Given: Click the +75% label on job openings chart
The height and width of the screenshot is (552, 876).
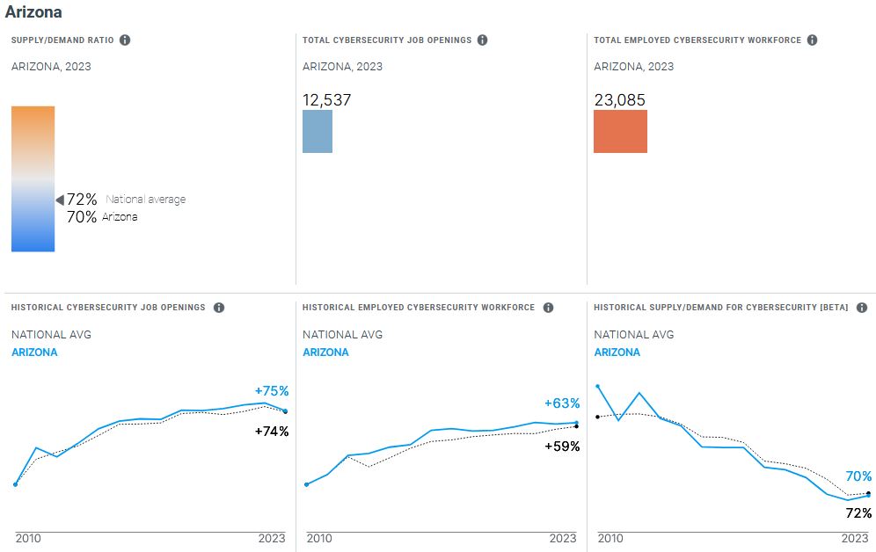Looking at the screenshot, I should pos(272,391).
